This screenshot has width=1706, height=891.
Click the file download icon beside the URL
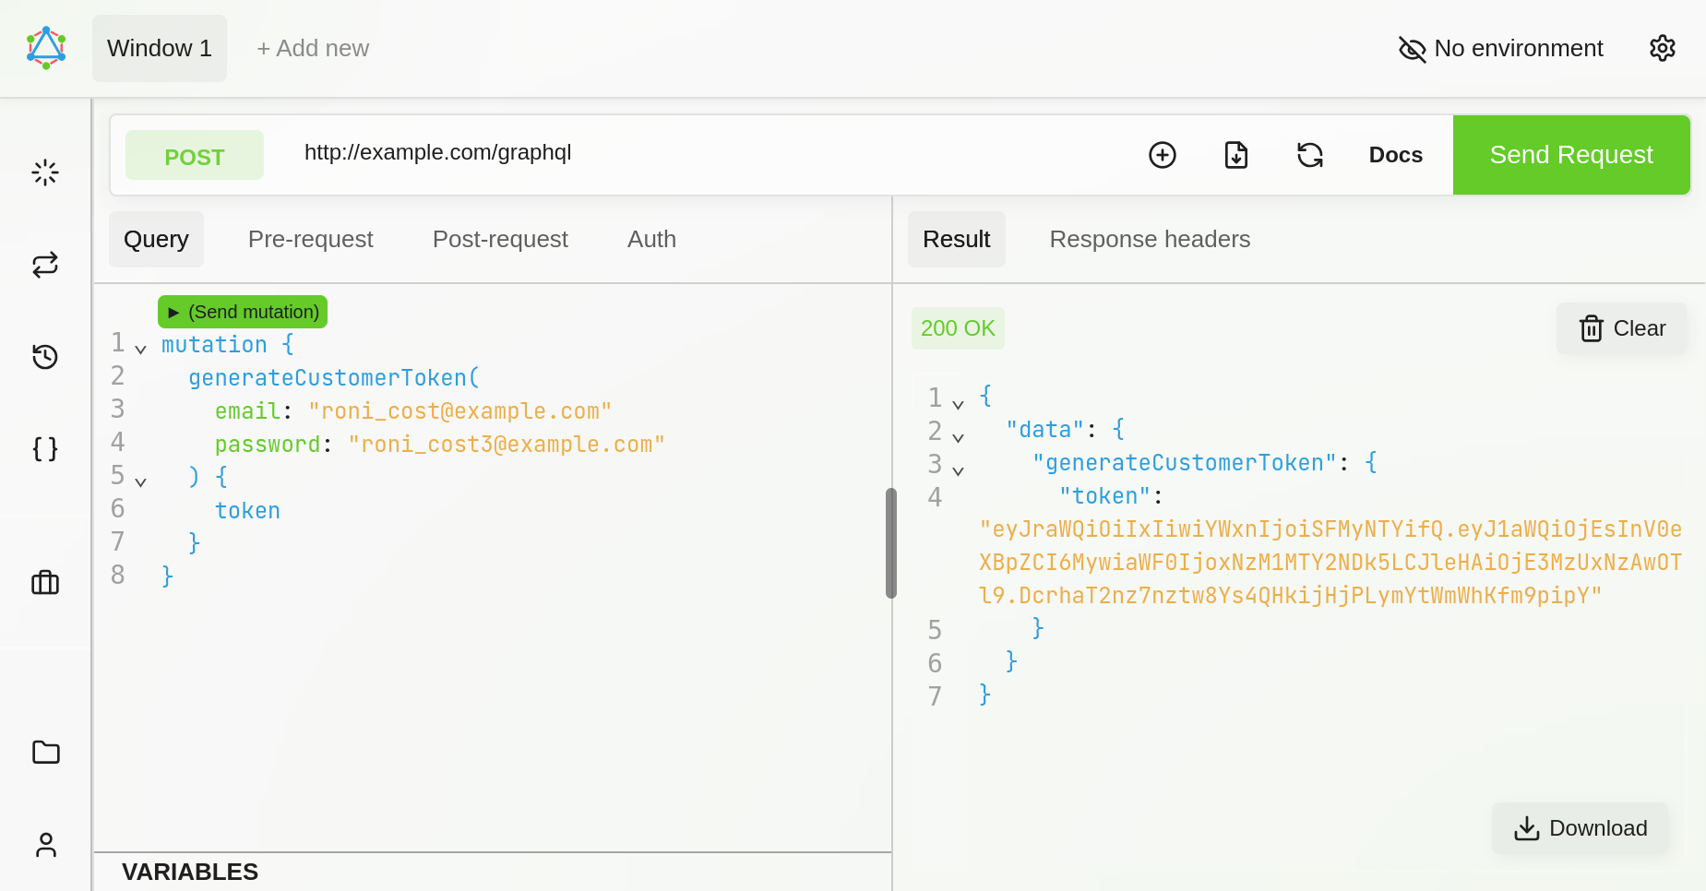(1235, 155)
